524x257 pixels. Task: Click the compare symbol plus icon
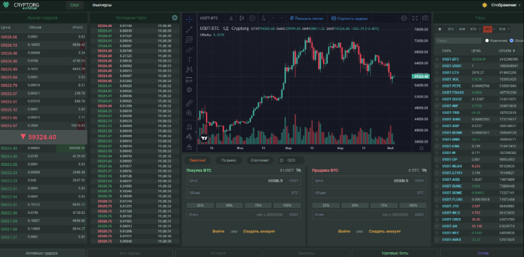252,19
